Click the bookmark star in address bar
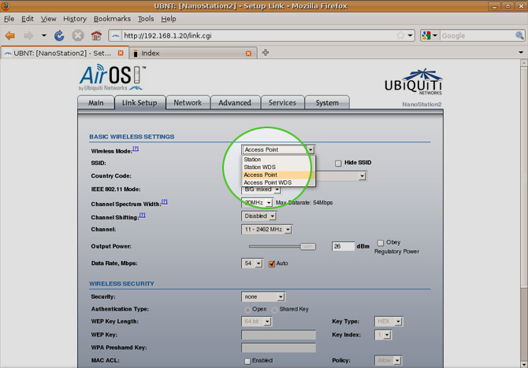Viewport: 528px width, 368px height. pyautogui.click(x=400, y=35)
